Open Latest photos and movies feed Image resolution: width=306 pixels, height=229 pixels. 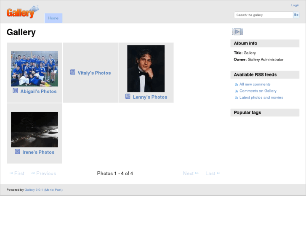pyautogui.click(x=261, y=97)
